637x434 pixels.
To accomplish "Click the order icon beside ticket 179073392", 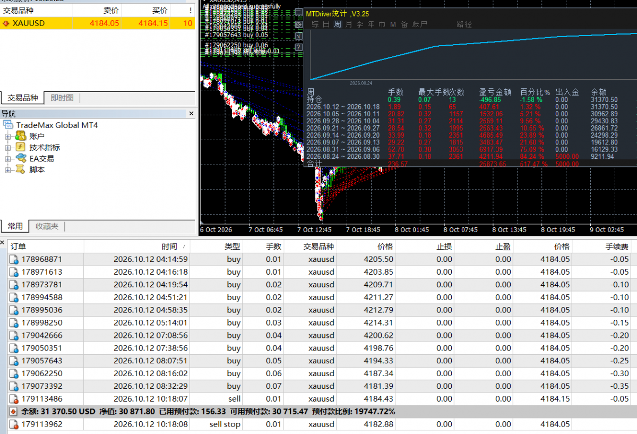I will 14,386.
